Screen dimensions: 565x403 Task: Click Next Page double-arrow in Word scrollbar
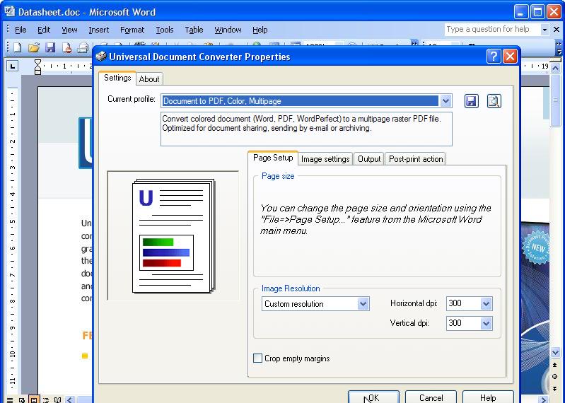tap(555, 388)
